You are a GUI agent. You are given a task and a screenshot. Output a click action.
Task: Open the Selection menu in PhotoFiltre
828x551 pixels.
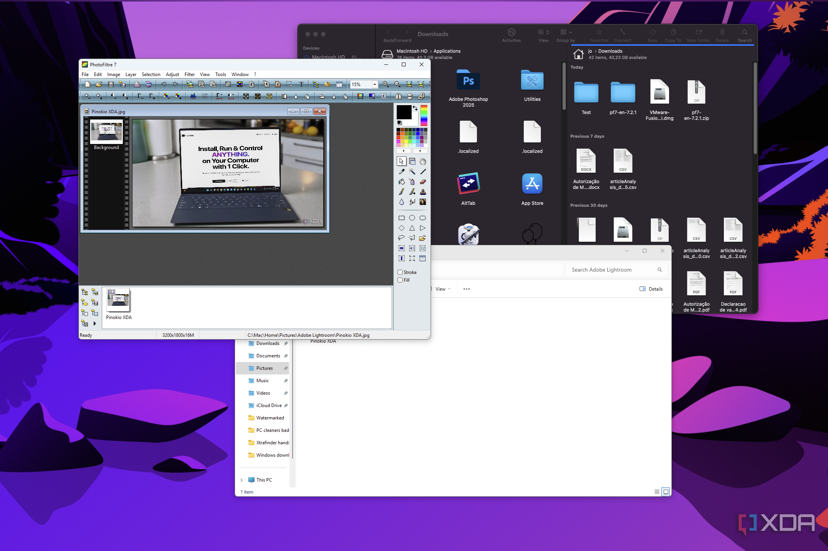point(151,74)
